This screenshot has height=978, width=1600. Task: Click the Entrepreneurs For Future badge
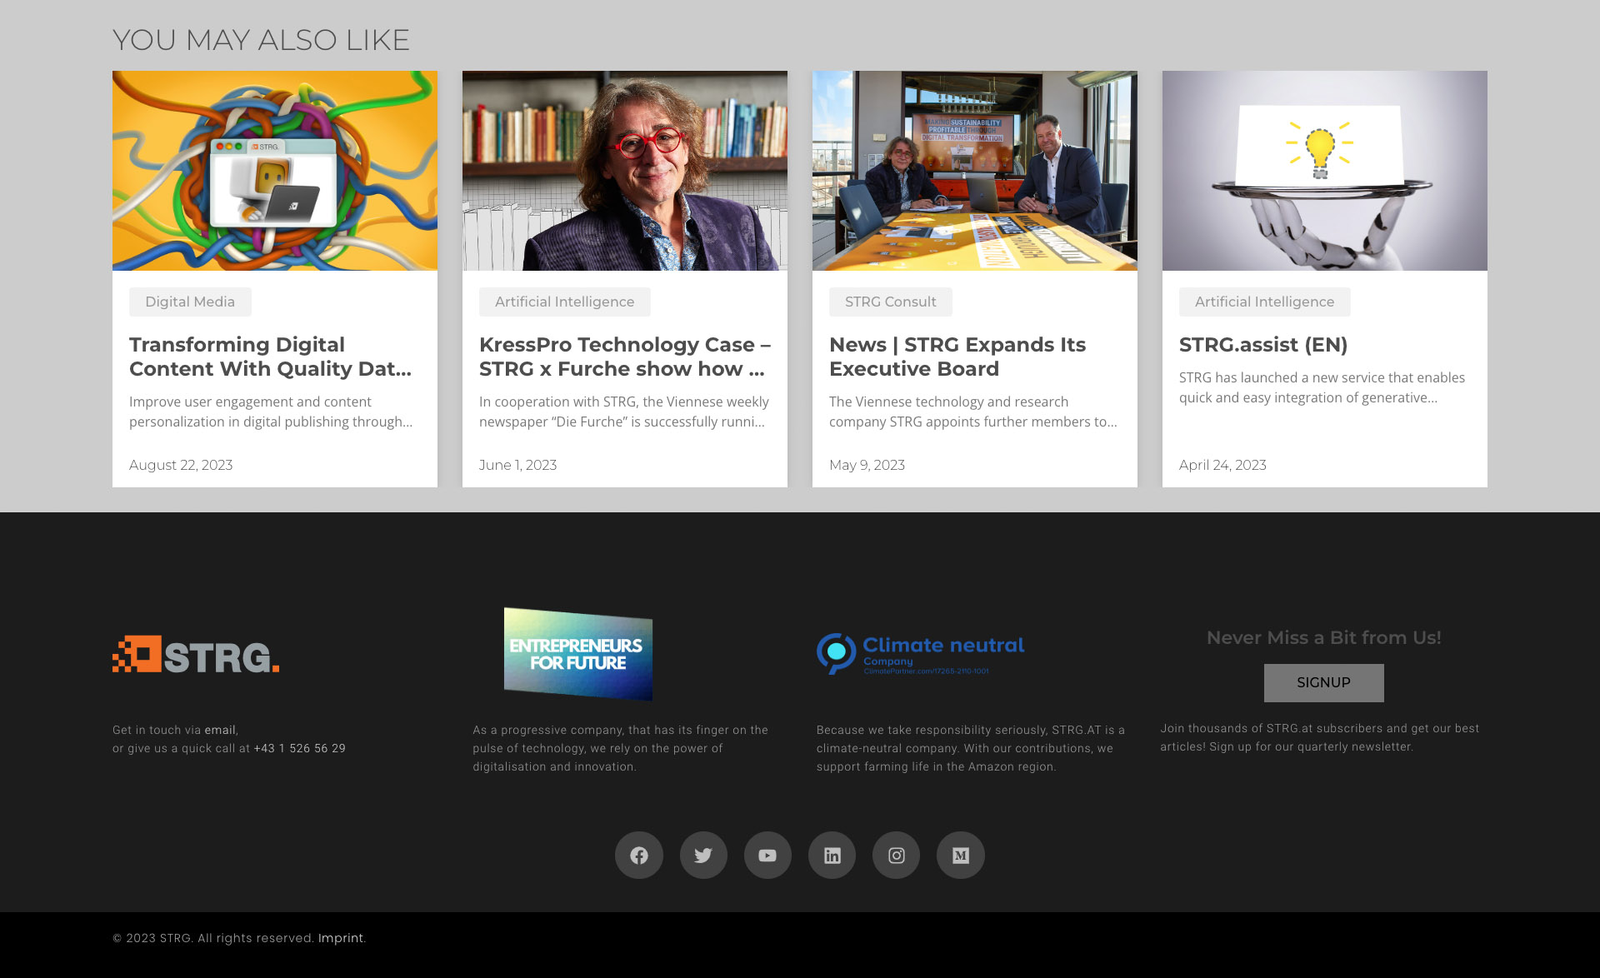point(578,654)
